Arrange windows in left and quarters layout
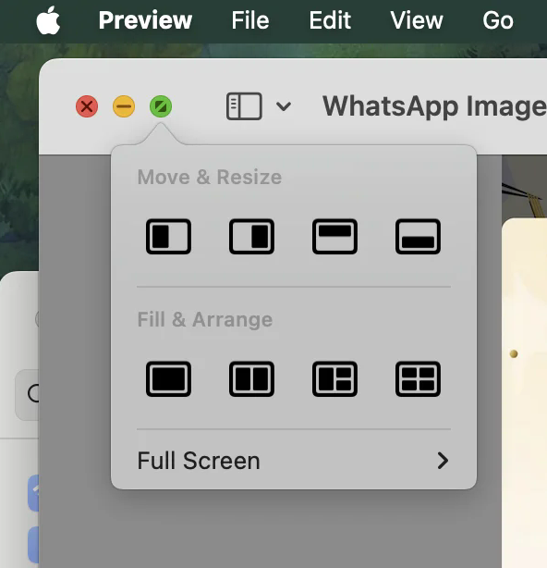 (334, 379)
